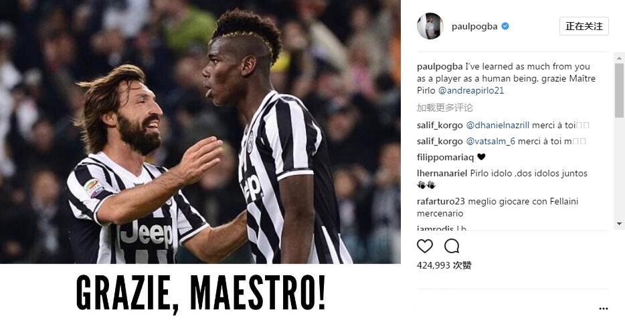Click scrollbar up arrow in comments
Image resolution: width=625 pixels, height=326 pixels.
point(619,58)
